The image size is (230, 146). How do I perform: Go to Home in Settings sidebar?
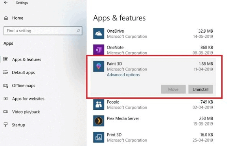(x=18, y=18)
